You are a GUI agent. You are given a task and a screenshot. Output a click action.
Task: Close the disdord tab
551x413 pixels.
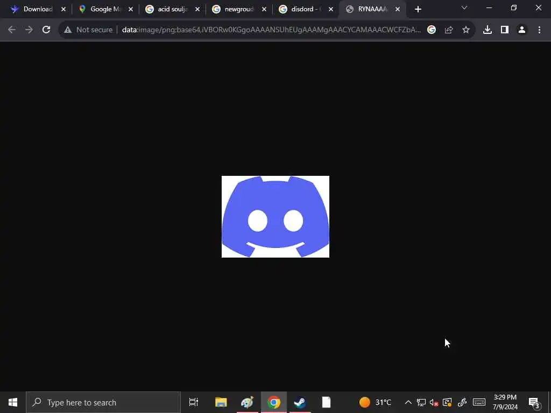click(331, 9)
